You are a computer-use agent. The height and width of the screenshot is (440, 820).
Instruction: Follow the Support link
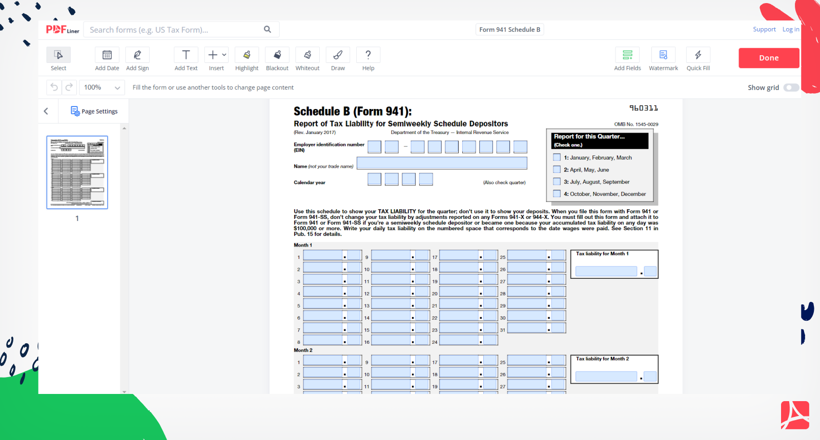(764, 30)
